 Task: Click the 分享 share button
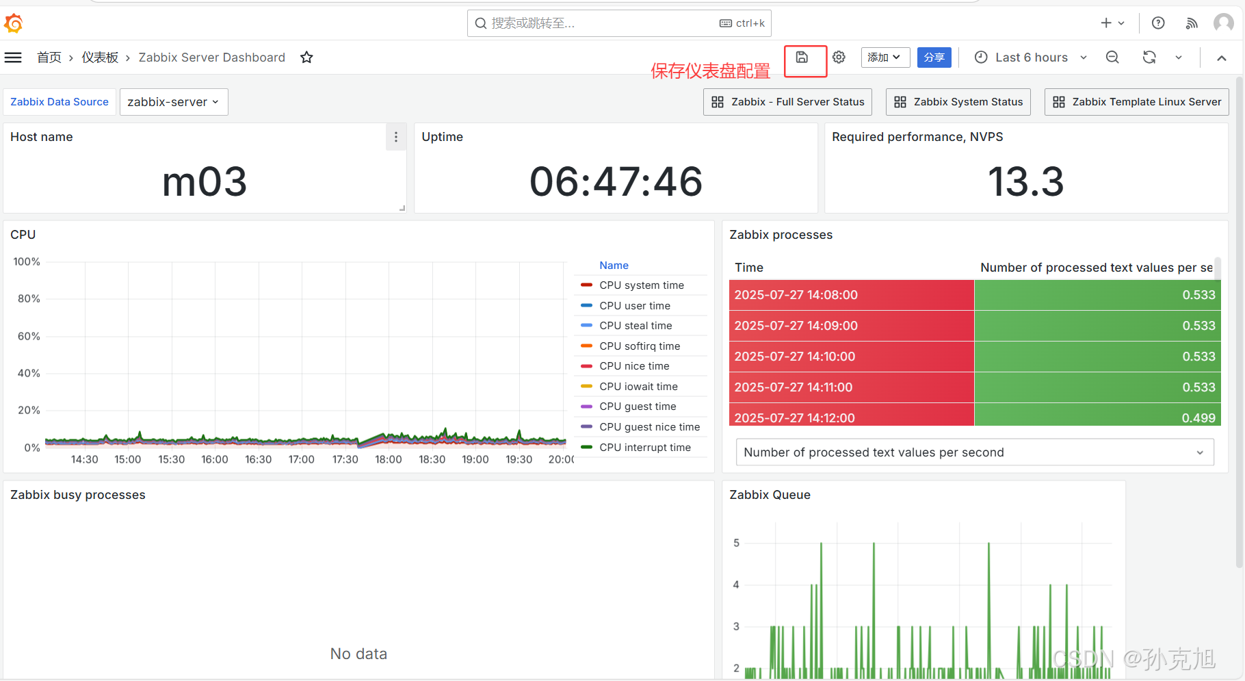click(x=934, y=57)
